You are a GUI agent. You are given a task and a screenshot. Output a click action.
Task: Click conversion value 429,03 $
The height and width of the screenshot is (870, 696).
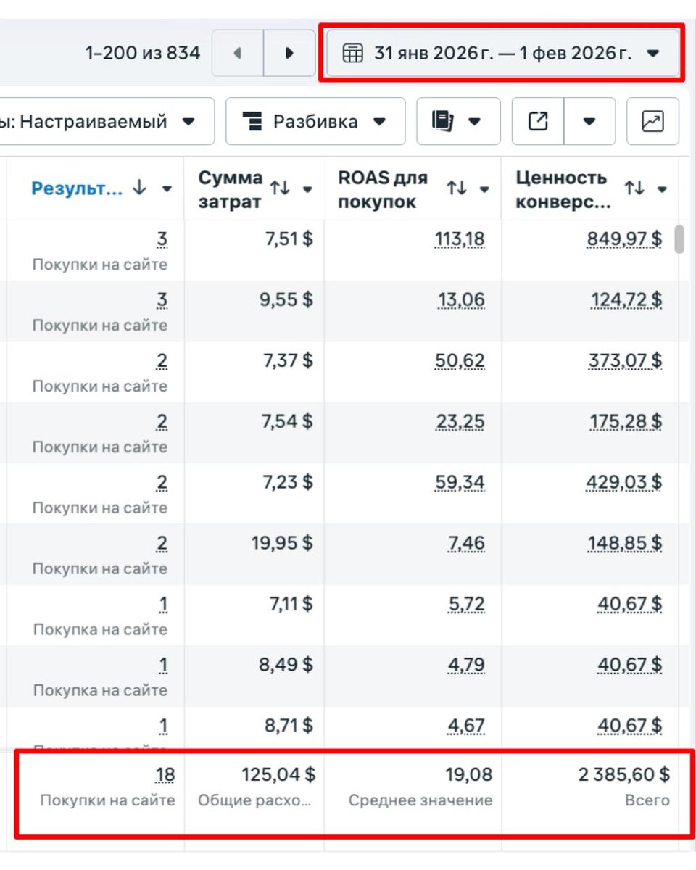625,483
